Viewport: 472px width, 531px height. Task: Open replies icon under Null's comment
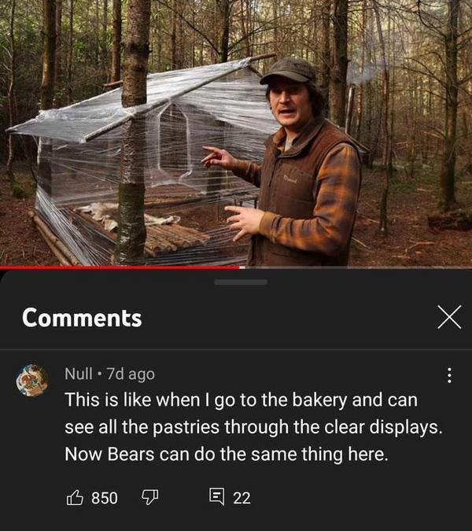click(216, 496)
